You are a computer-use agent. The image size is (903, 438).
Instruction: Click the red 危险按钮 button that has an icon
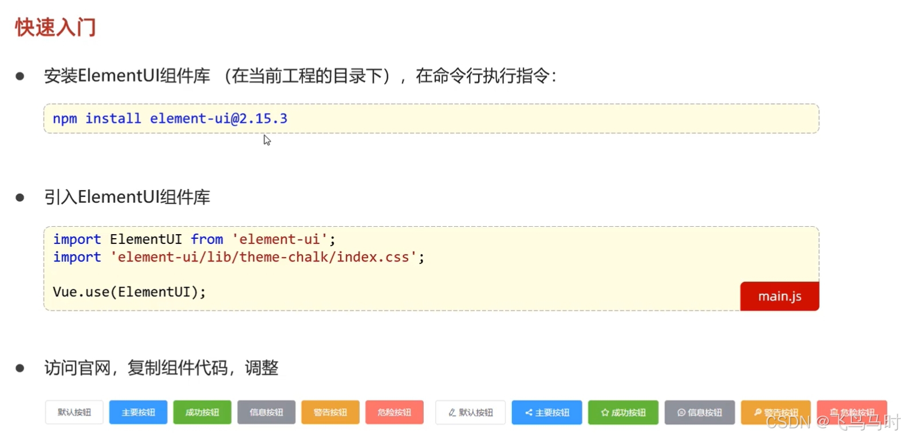851,412
